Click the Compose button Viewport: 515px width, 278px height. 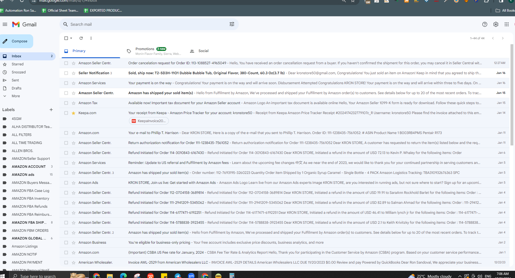point(16,41)
